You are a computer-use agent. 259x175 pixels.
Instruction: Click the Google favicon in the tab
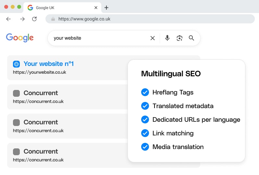point(30,7)
